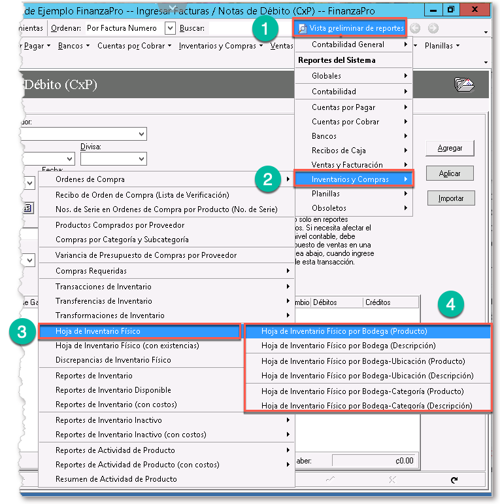Click the back navigation arrow icon
This screenshot has height=504, width=500.
[415, 28]
